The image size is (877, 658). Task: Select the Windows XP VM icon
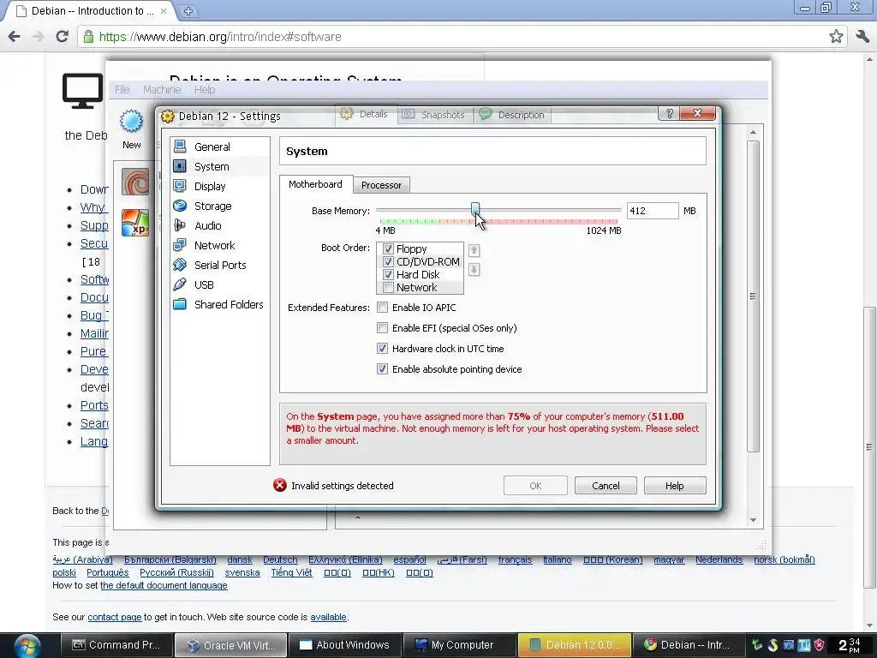point(135,223)
